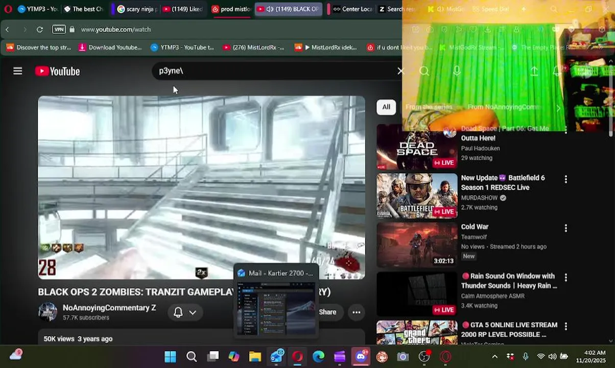The width and height of the screenshot is (615, 368).
Task: Open Copilot from the taskbar
Action: (x=234, y=356)
